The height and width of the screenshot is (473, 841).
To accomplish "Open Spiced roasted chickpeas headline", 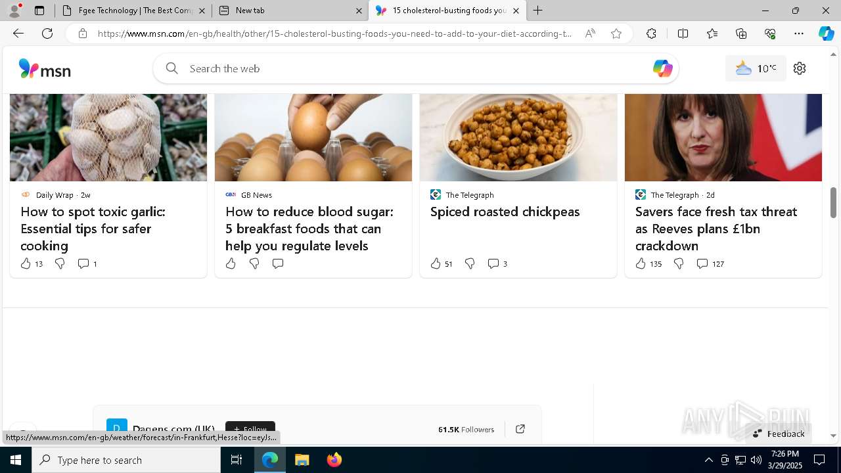I will (505, 212).
